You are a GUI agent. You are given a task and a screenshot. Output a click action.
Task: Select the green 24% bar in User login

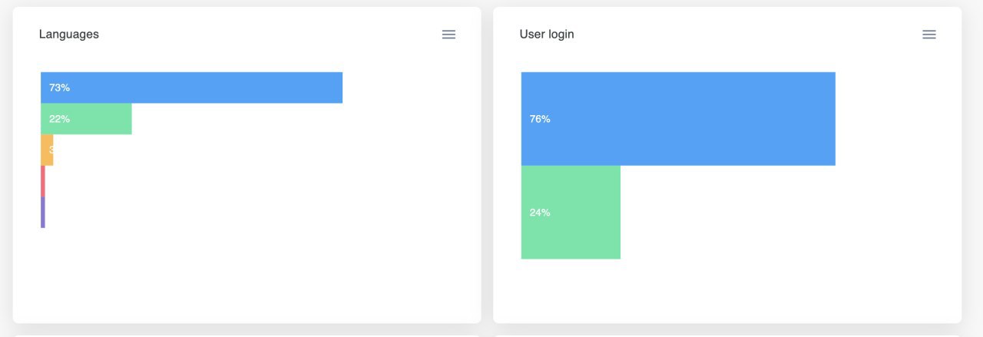click(571, 212)
